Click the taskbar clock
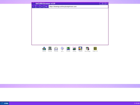140x105 pixels. pyautogui.click(x=137, y=103)
